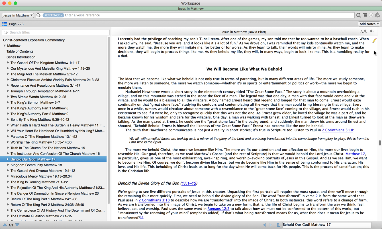Click the down triangle beside Art
This screenshot has height=229, width=382.
tap(17, 225)
